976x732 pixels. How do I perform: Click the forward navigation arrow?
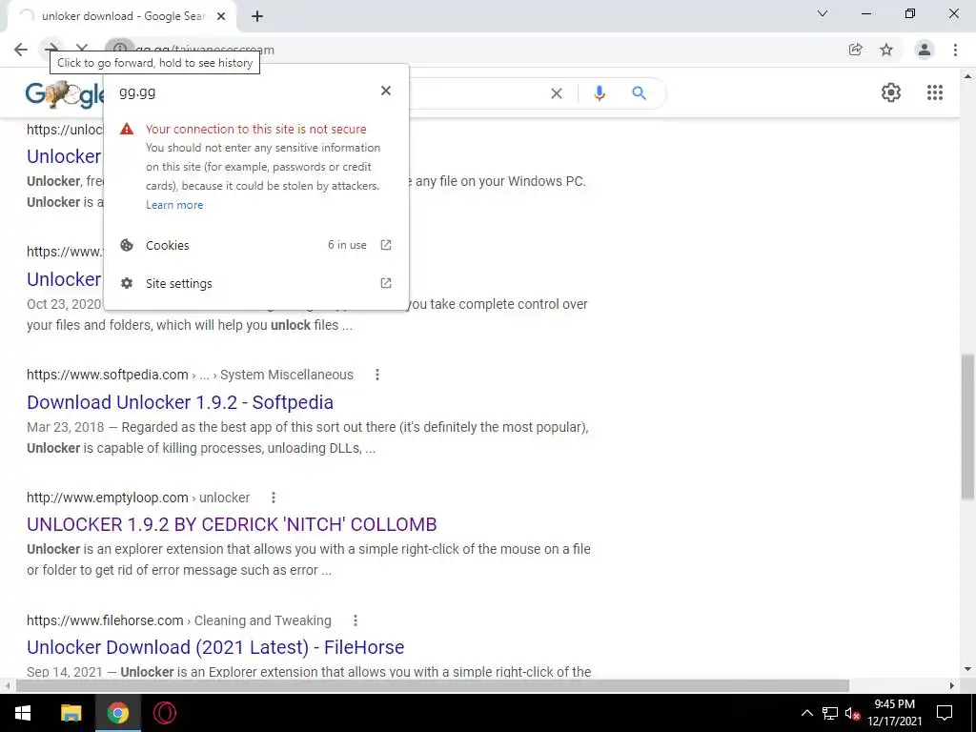[51, 48]
